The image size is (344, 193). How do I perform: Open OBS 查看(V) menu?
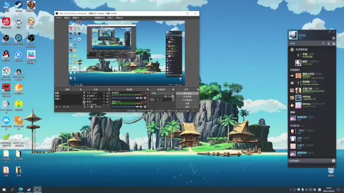click(x=76, y=18)
